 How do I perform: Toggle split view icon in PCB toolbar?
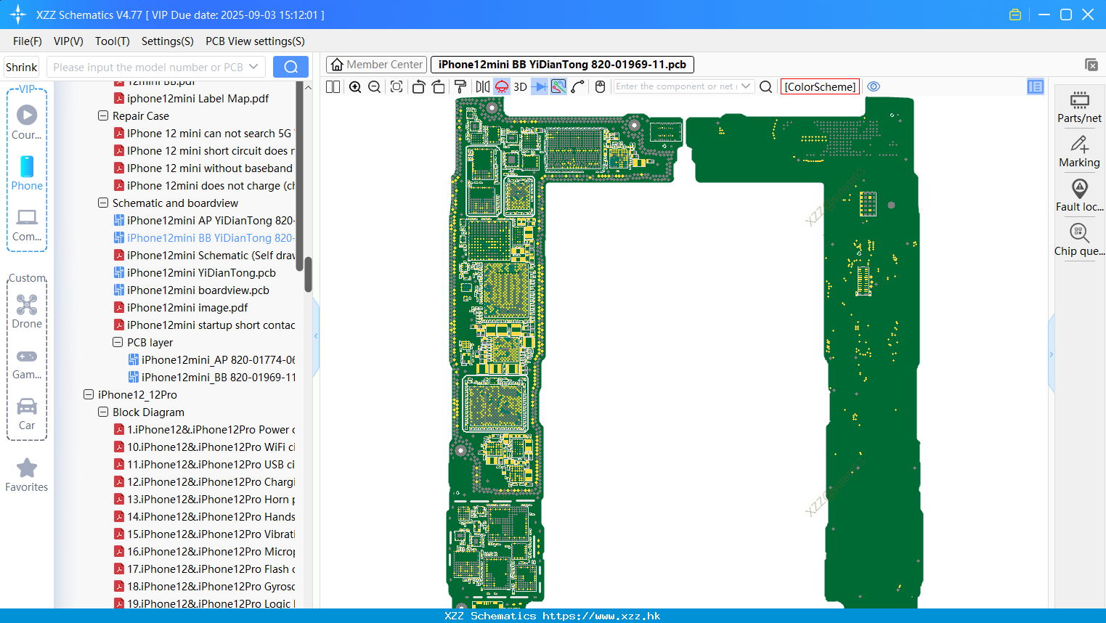click(x=333, y=86)
